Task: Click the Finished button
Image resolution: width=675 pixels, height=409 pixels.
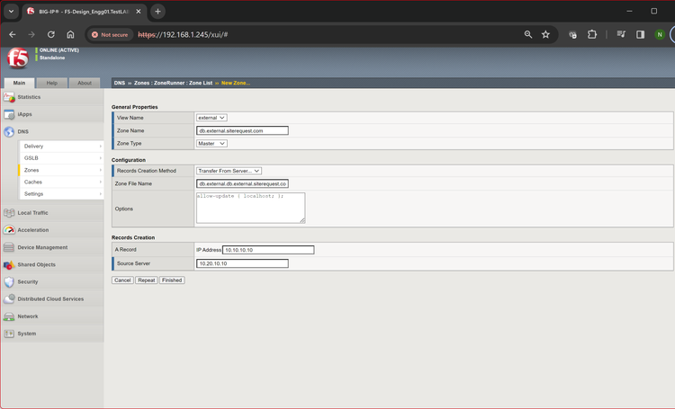Action: tap(172, 280)
